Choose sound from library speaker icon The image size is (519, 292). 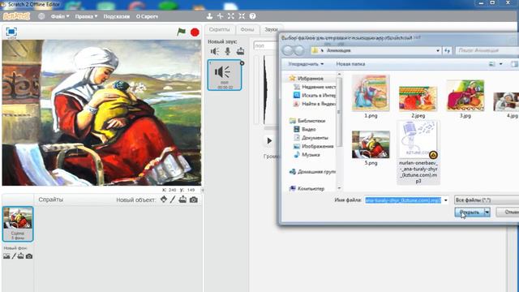pyautogui.click(x=214, y=51)
